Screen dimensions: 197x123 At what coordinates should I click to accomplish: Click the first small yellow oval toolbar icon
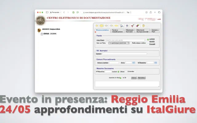97,26
